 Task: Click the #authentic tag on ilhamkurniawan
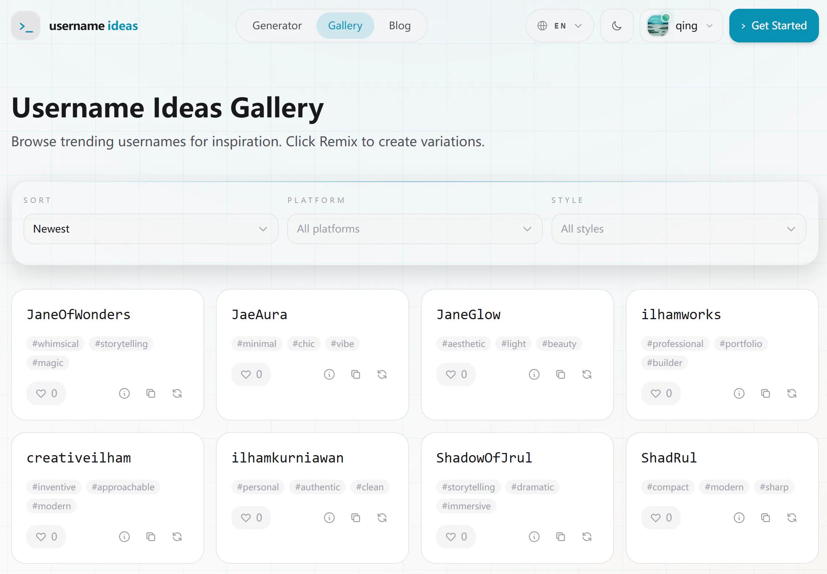pyautogui.click(x=318, y=487)
